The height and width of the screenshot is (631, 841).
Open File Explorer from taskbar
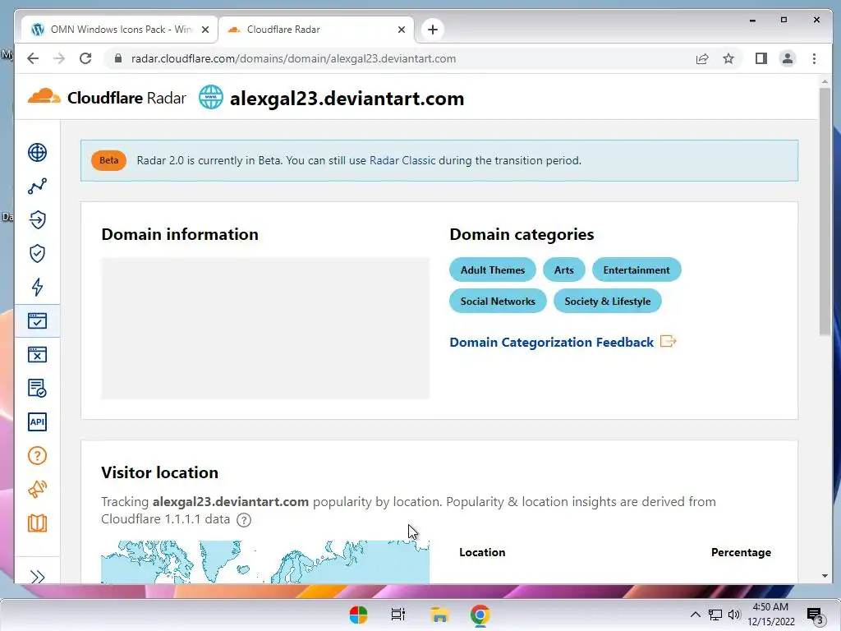coord(439,615)
